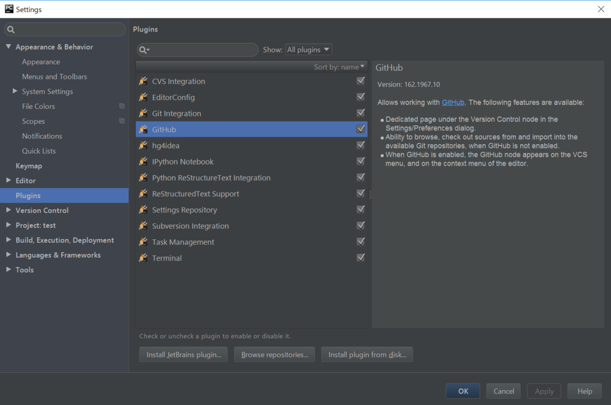
Task: Click the PyCharm logo in title bar
Action: pyautogui.click(x=9, y=9)
